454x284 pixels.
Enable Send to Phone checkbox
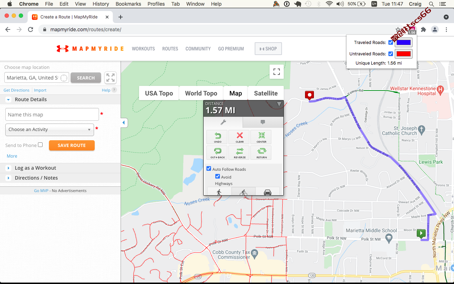click(40, 145)
